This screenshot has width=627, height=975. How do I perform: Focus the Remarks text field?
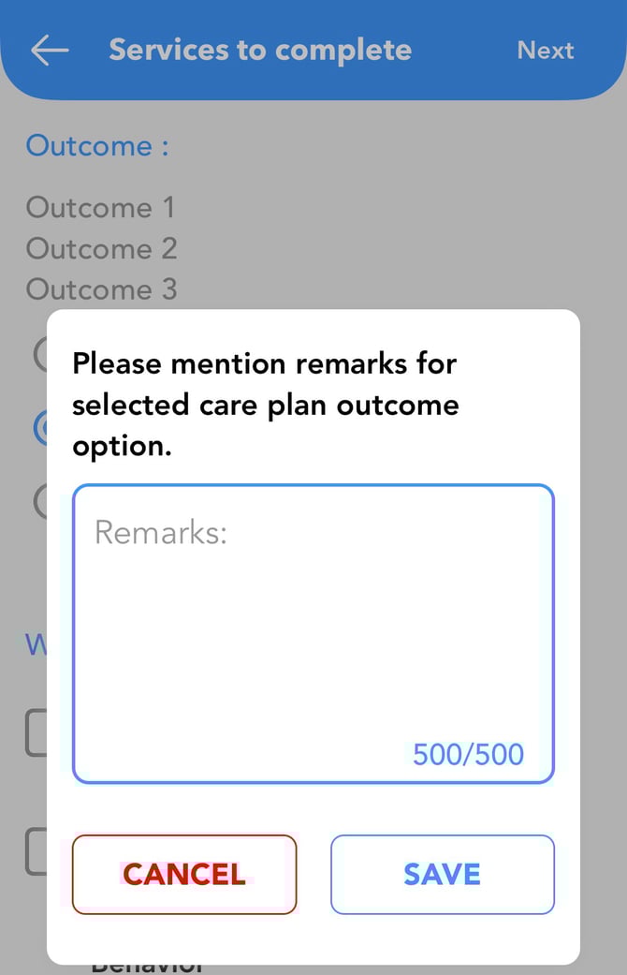coord(313,618)
